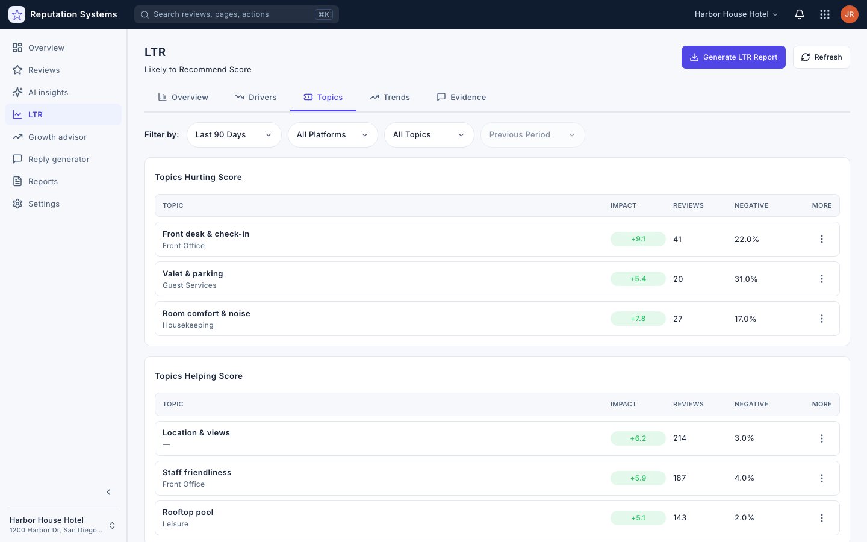The width and height of the screenshot is (867, 542).
Task: Click the speech bubble icon on Evidence tab
Action: click(x=441, y=97)
